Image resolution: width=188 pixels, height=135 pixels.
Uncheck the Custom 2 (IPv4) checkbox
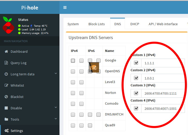click(x=136, y=78)
